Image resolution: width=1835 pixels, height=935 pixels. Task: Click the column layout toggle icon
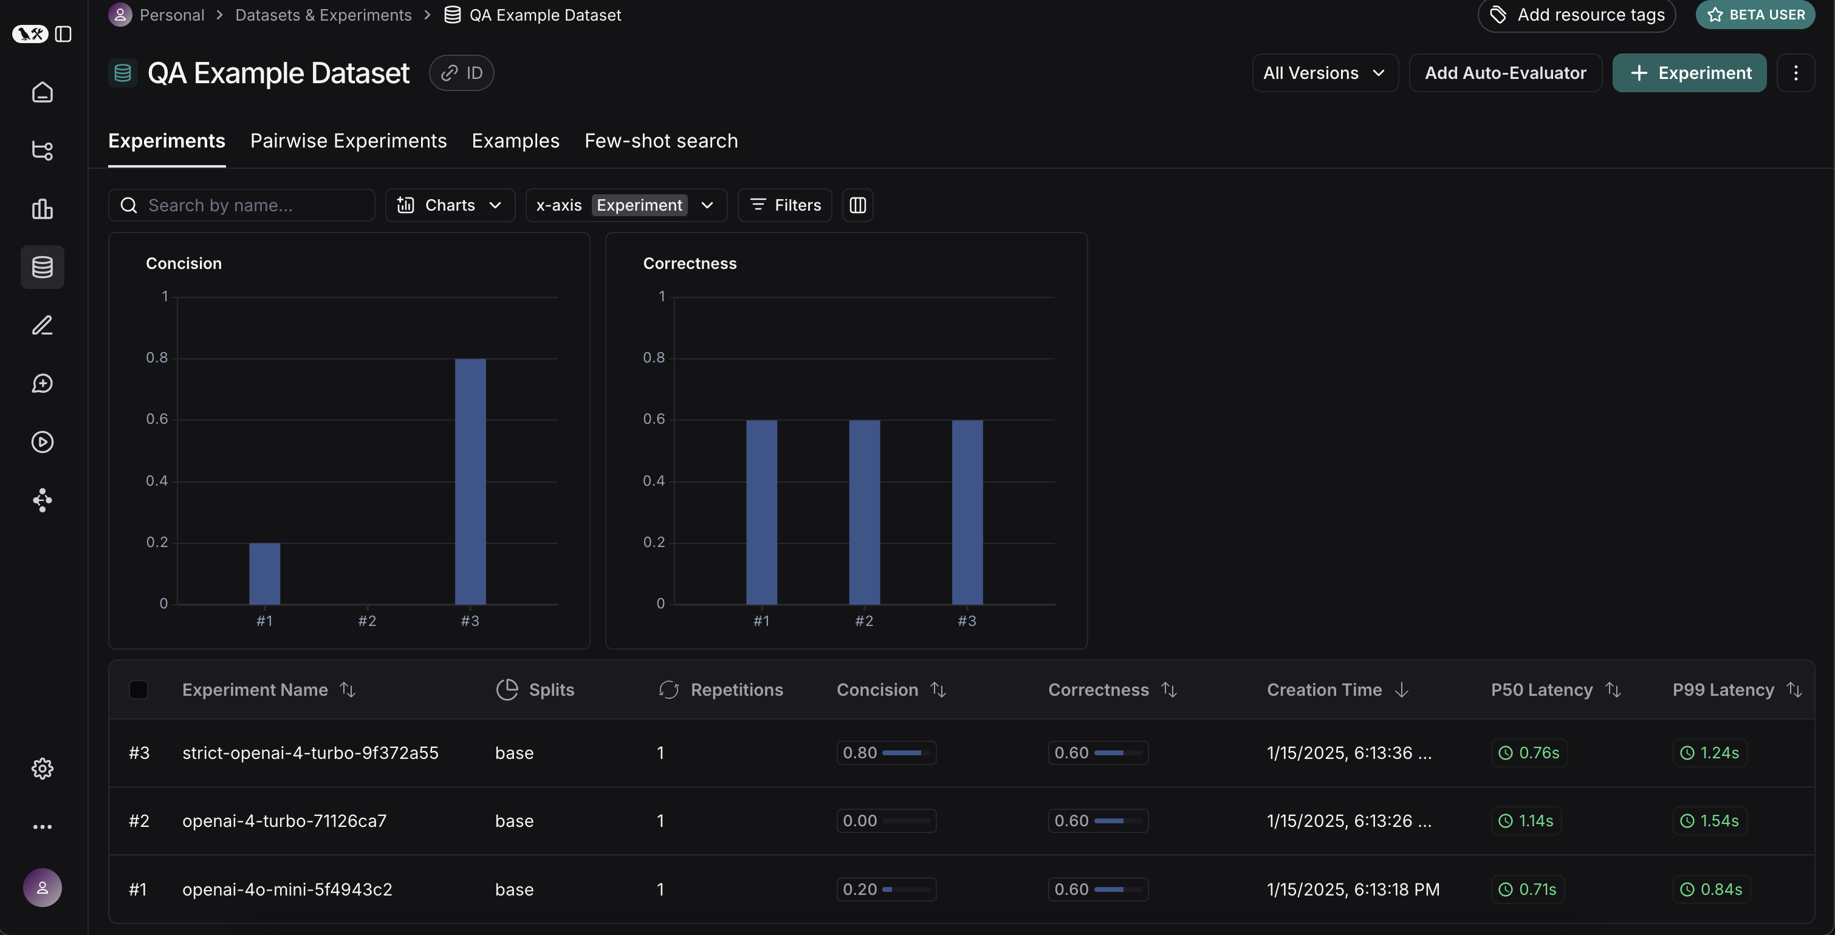[857, 205]
